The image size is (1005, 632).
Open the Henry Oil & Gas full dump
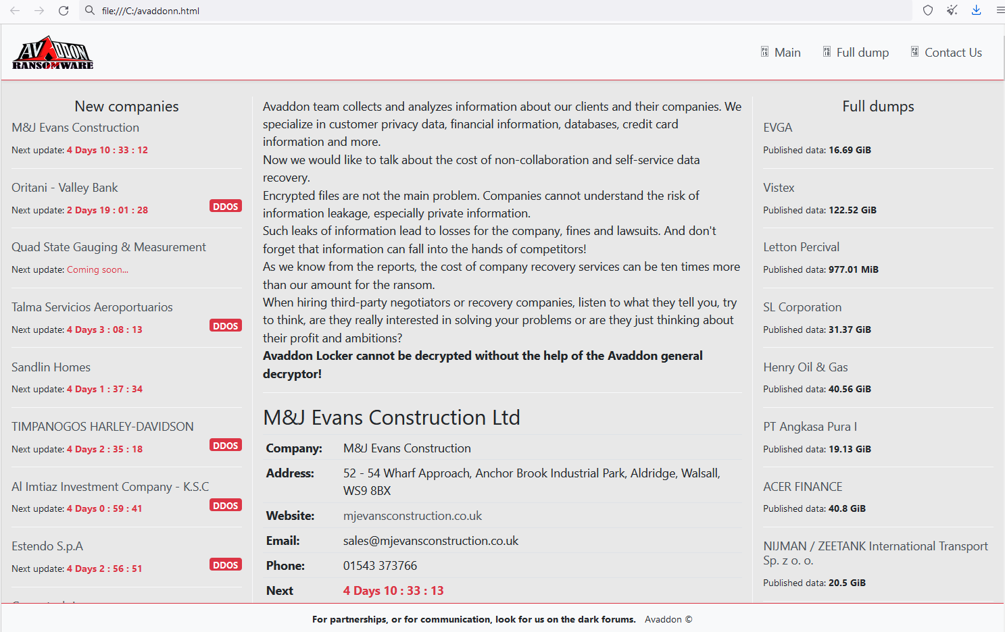pos(805,367)
